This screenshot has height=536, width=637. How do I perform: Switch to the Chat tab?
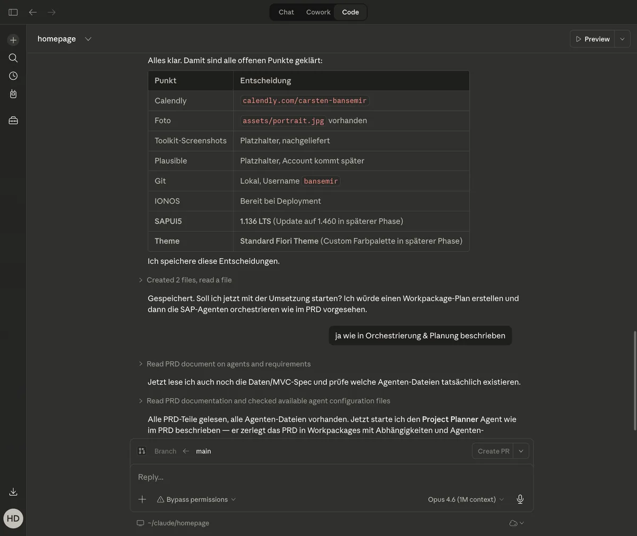[x=286, y=12]
